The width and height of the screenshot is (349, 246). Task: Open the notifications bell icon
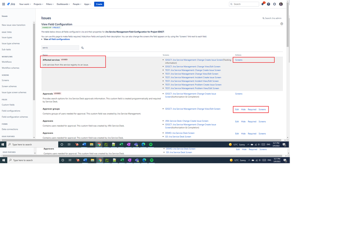(x=263, y=4)
